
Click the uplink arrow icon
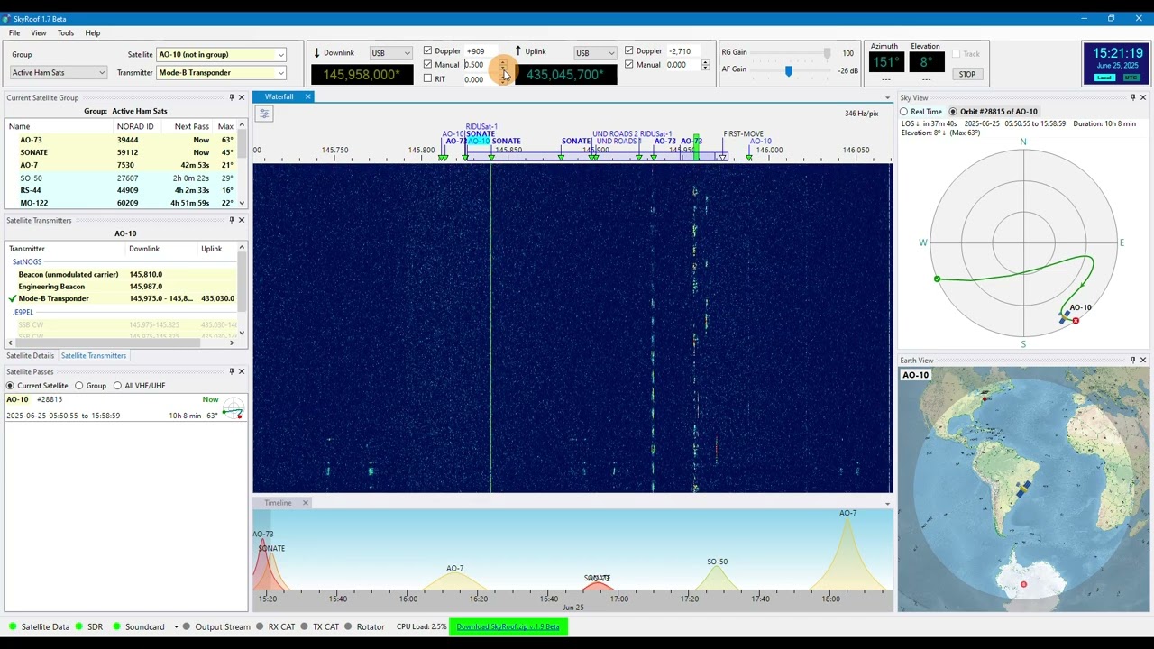pos(517,51)
